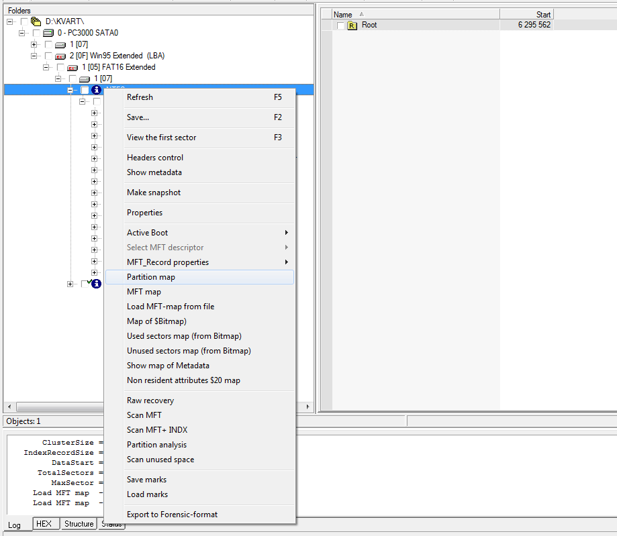Open the Structure tab
Viewport: 617px width, 536px height.
point(79,524)
